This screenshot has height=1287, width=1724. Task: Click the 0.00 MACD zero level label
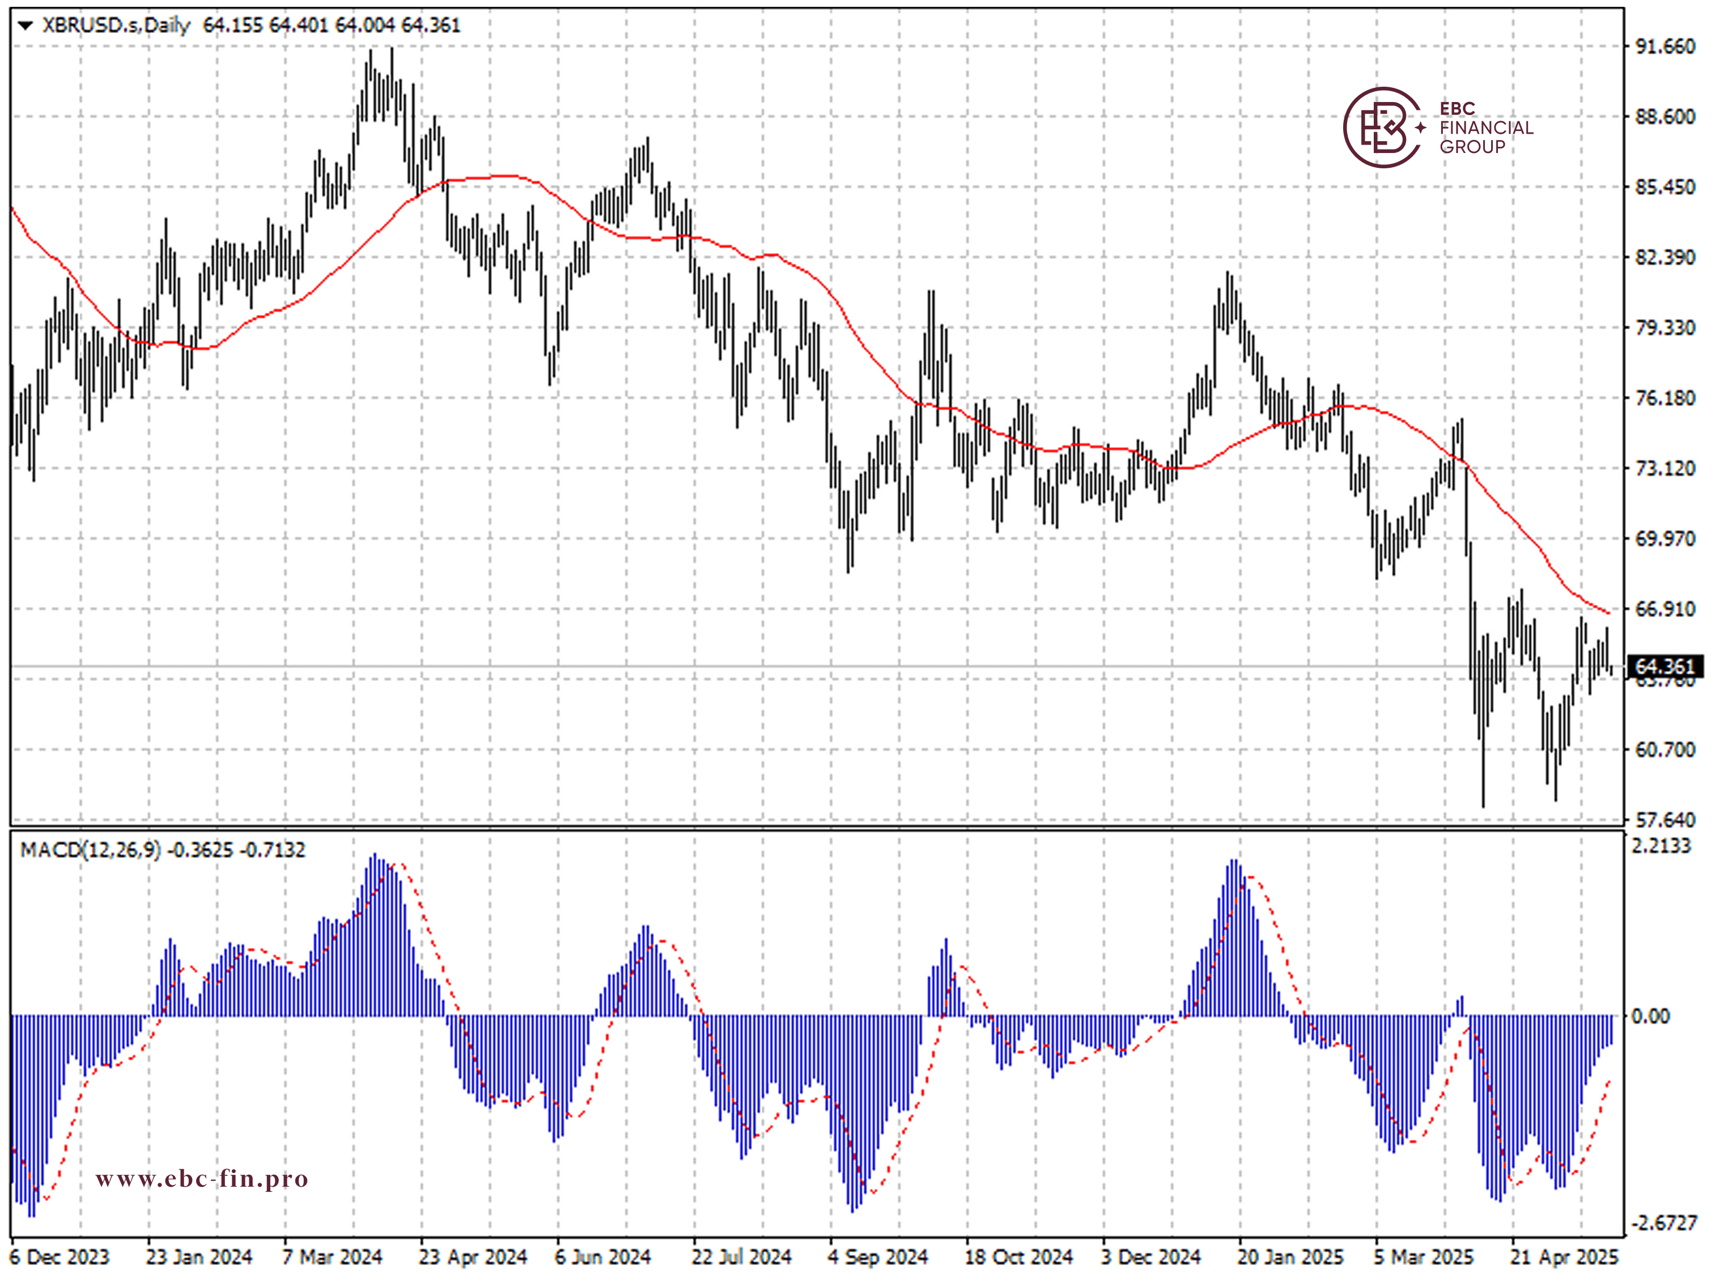(1650, 1016)
